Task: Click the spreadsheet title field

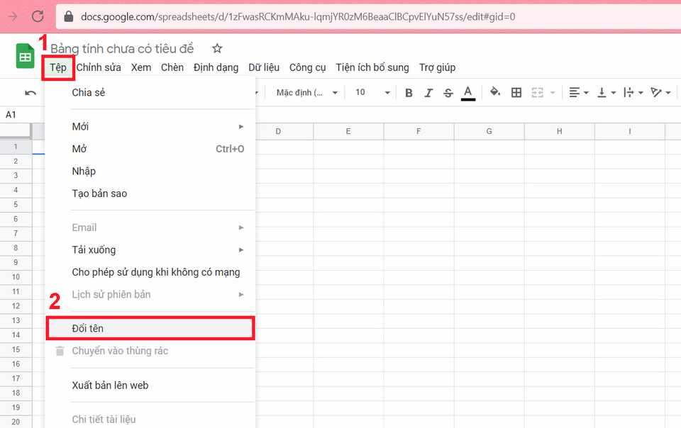Action: (122, 48)
